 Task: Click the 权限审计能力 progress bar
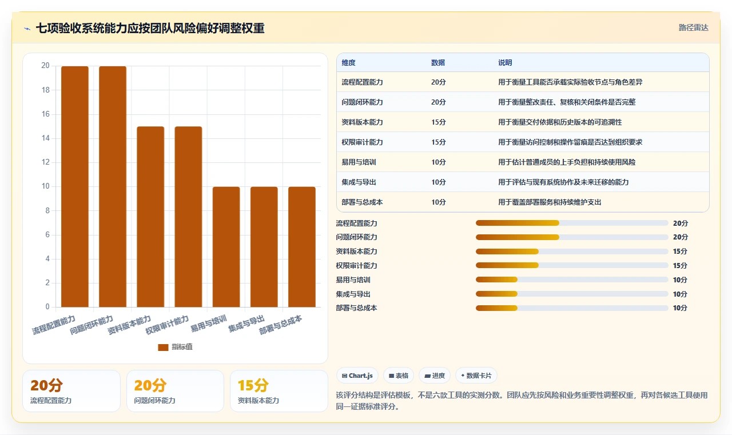click(572, 265)
